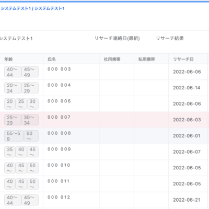Select the row named 000 009
Viewport: 209px width, 209px height.
[x=104, y=152]
